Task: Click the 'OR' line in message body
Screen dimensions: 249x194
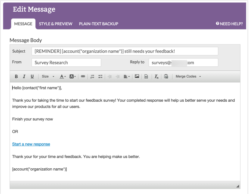Action: (x=15, y=131)
